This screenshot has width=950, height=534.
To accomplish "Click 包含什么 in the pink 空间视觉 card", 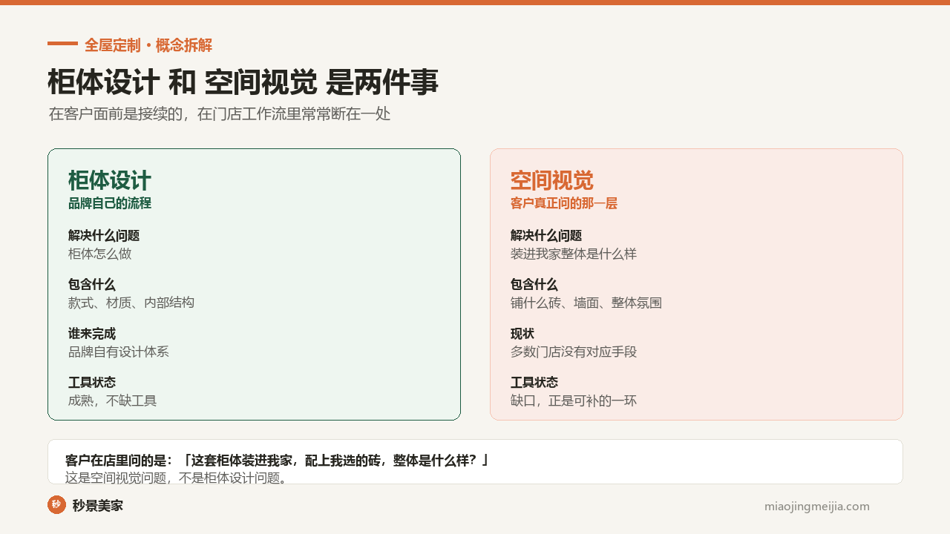I will [534, 285].
